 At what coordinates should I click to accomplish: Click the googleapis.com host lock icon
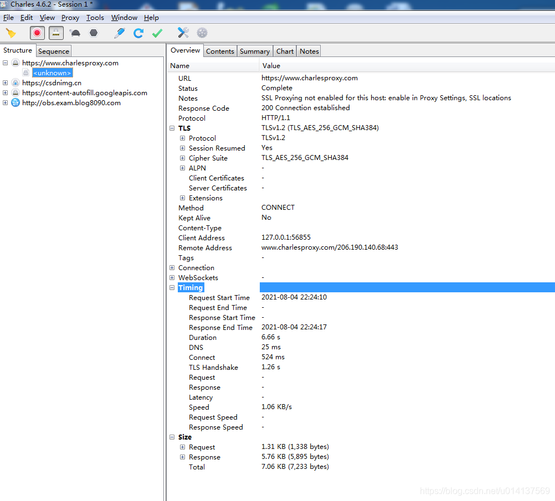[x=16, y=92]
